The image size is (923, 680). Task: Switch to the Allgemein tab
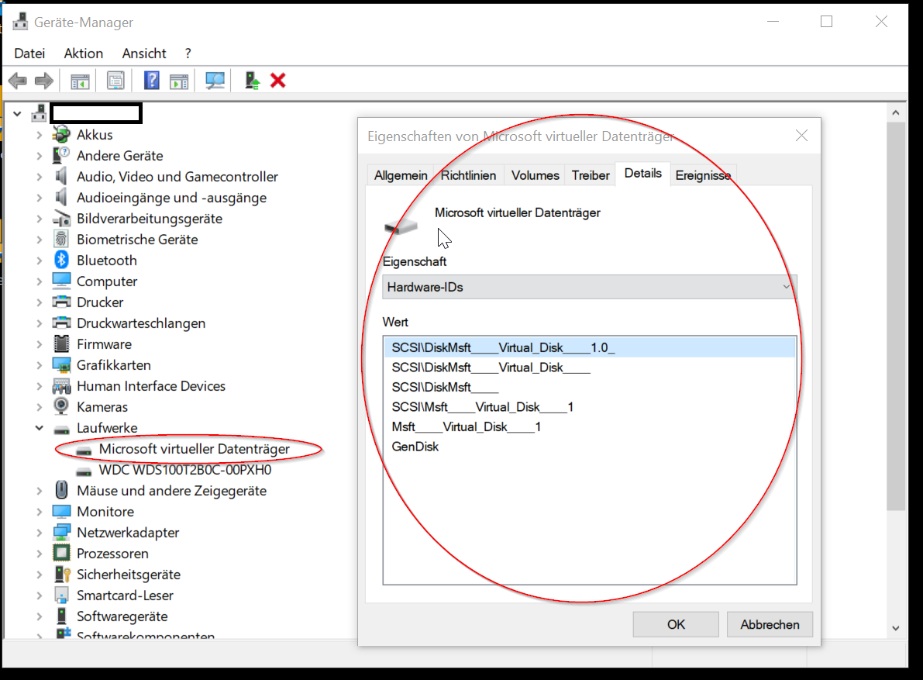(401, 175)
